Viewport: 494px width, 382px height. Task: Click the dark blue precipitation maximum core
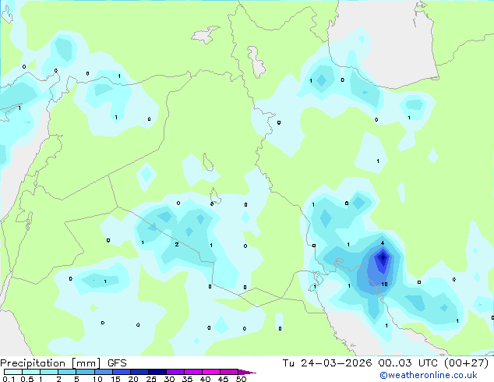point(383,258)
